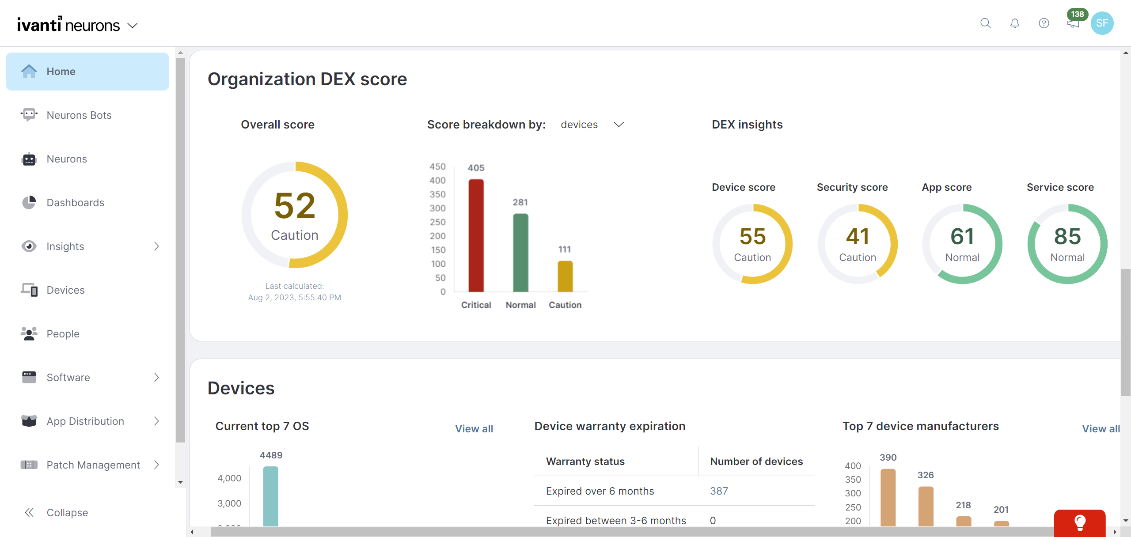1131x537 pixels.
Task: Open the search icon in header
Action: pos(985,23)
